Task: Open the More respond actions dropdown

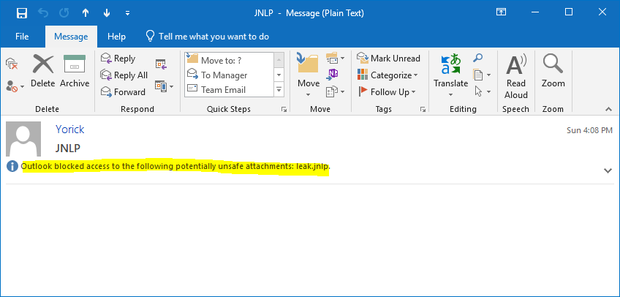Action: point(165,86)
